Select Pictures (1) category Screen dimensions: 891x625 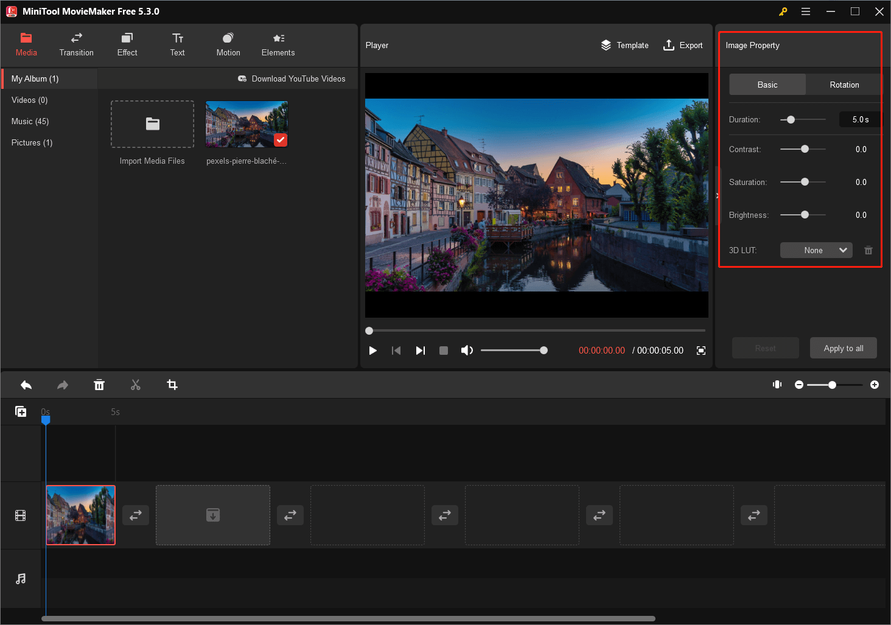click(49, 142)
